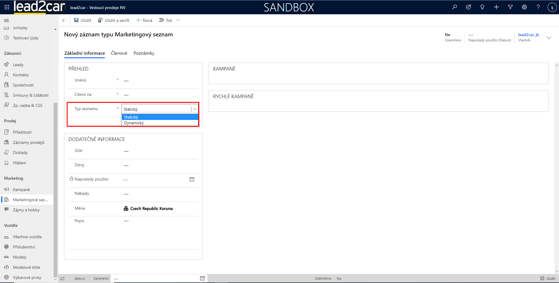Click the sidebar vertical scrollbar

(x=55, y=189)
